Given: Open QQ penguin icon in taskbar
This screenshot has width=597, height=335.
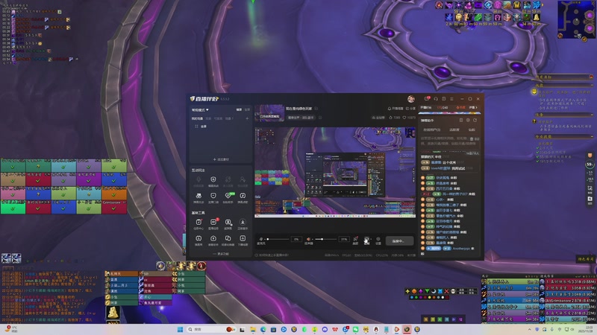Looking at the screenshot, I should click(376, 329).
